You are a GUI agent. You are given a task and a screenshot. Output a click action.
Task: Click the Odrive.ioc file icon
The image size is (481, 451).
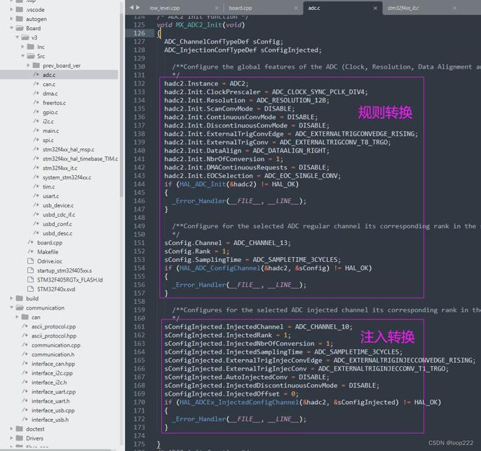(30, 261)
